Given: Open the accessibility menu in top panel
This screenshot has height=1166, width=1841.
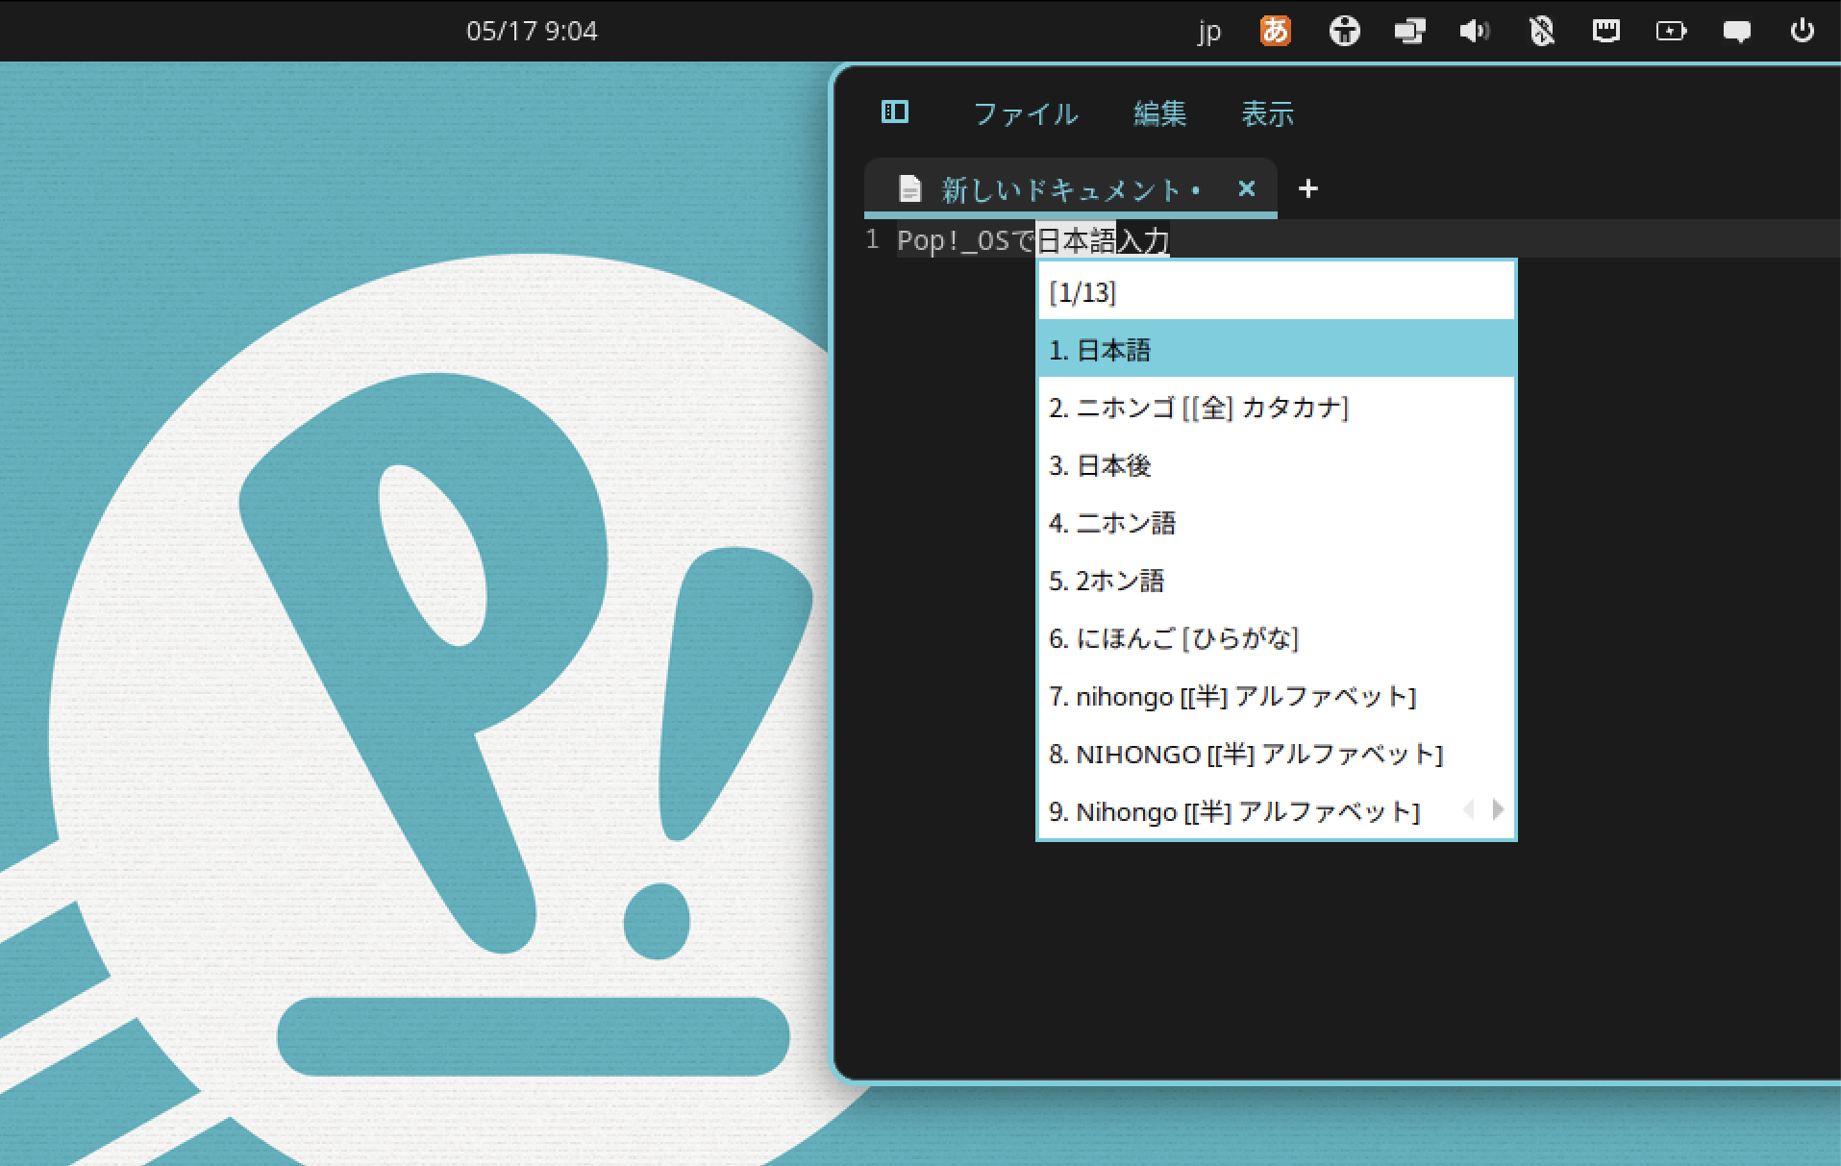Looking at the screenshot, I should point(1344,31).
